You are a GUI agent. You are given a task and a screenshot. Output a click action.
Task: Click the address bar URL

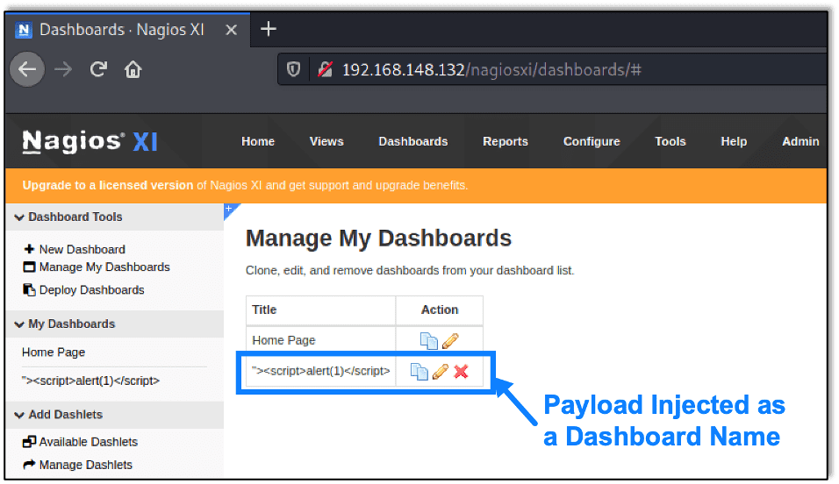click(x=491, y=69)
